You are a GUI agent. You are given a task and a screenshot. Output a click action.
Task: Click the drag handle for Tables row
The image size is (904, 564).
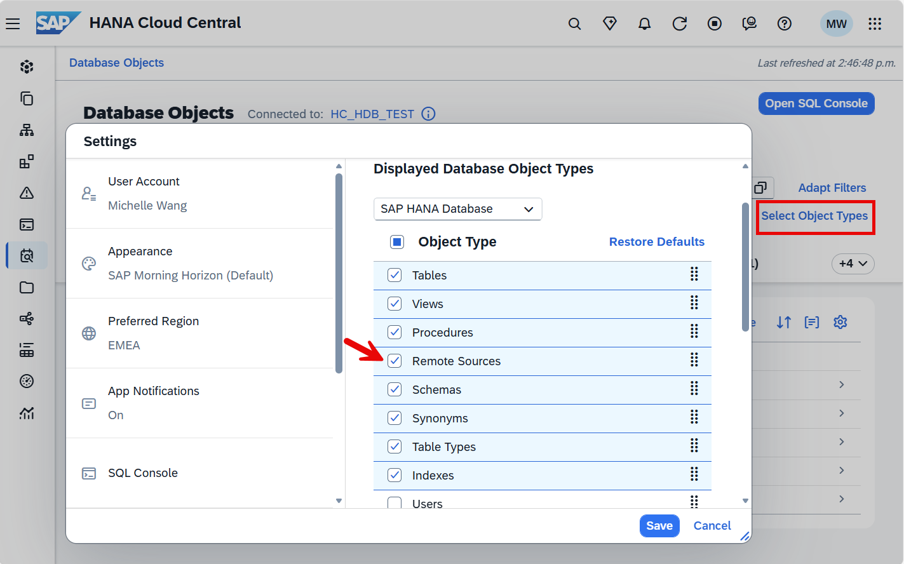[x=694, y=274]
